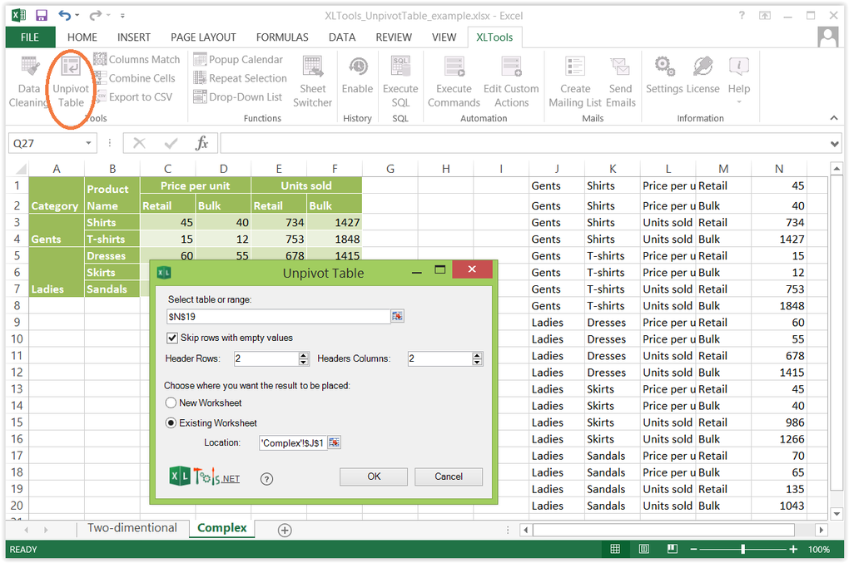Viewport: 849px width, 563px height.
Task: Select the New Worksheet radio button
Action: [171, 402]
